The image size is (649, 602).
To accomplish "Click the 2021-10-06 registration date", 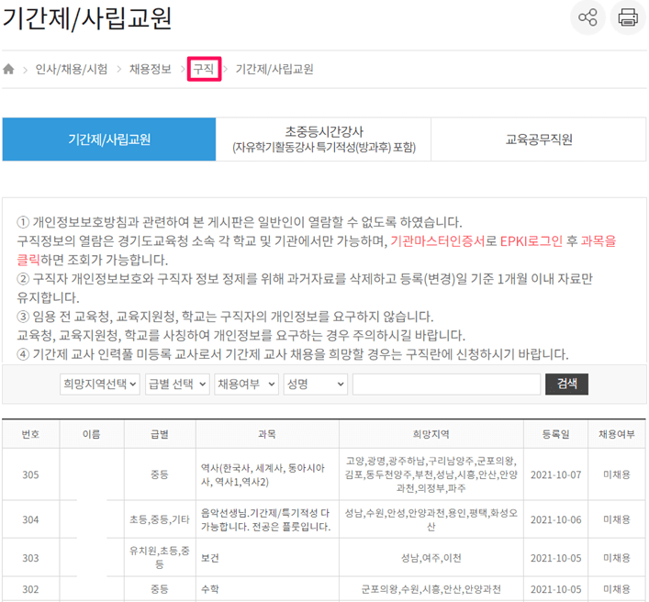I will (556, 520).
